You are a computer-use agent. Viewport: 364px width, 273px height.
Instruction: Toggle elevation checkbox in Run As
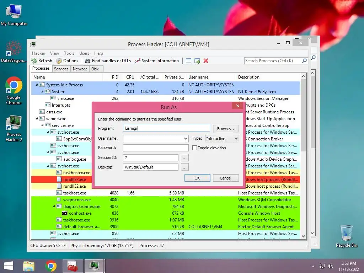click(x=194, y=148)
